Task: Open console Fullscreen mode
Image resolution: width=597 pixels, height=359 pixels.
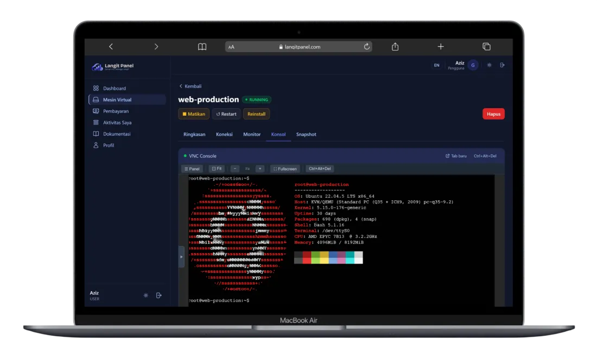Action: click(x=285, y=168)
